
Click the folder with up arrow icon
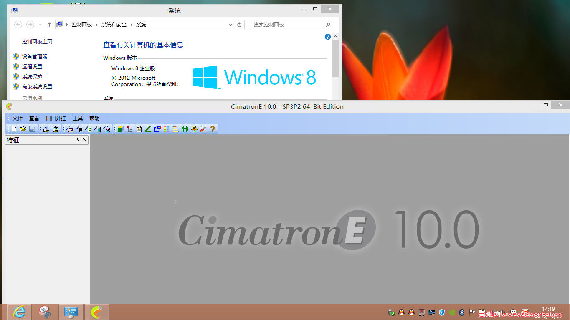pyautogui.click(x=46, y=129)
